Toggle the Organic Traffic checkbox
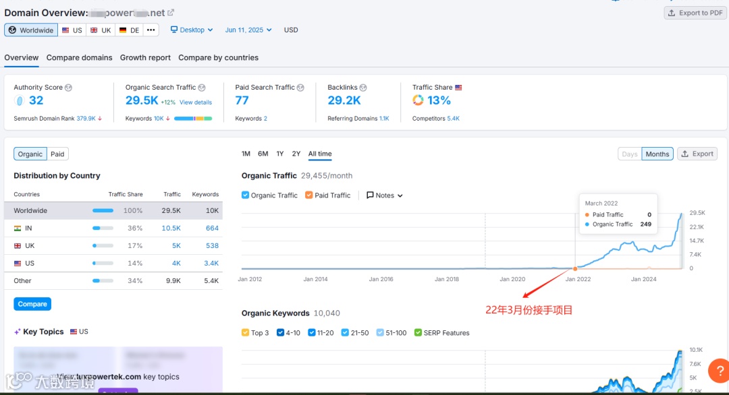The width and height of the screenshot is (729, 395). coord(246,195)
